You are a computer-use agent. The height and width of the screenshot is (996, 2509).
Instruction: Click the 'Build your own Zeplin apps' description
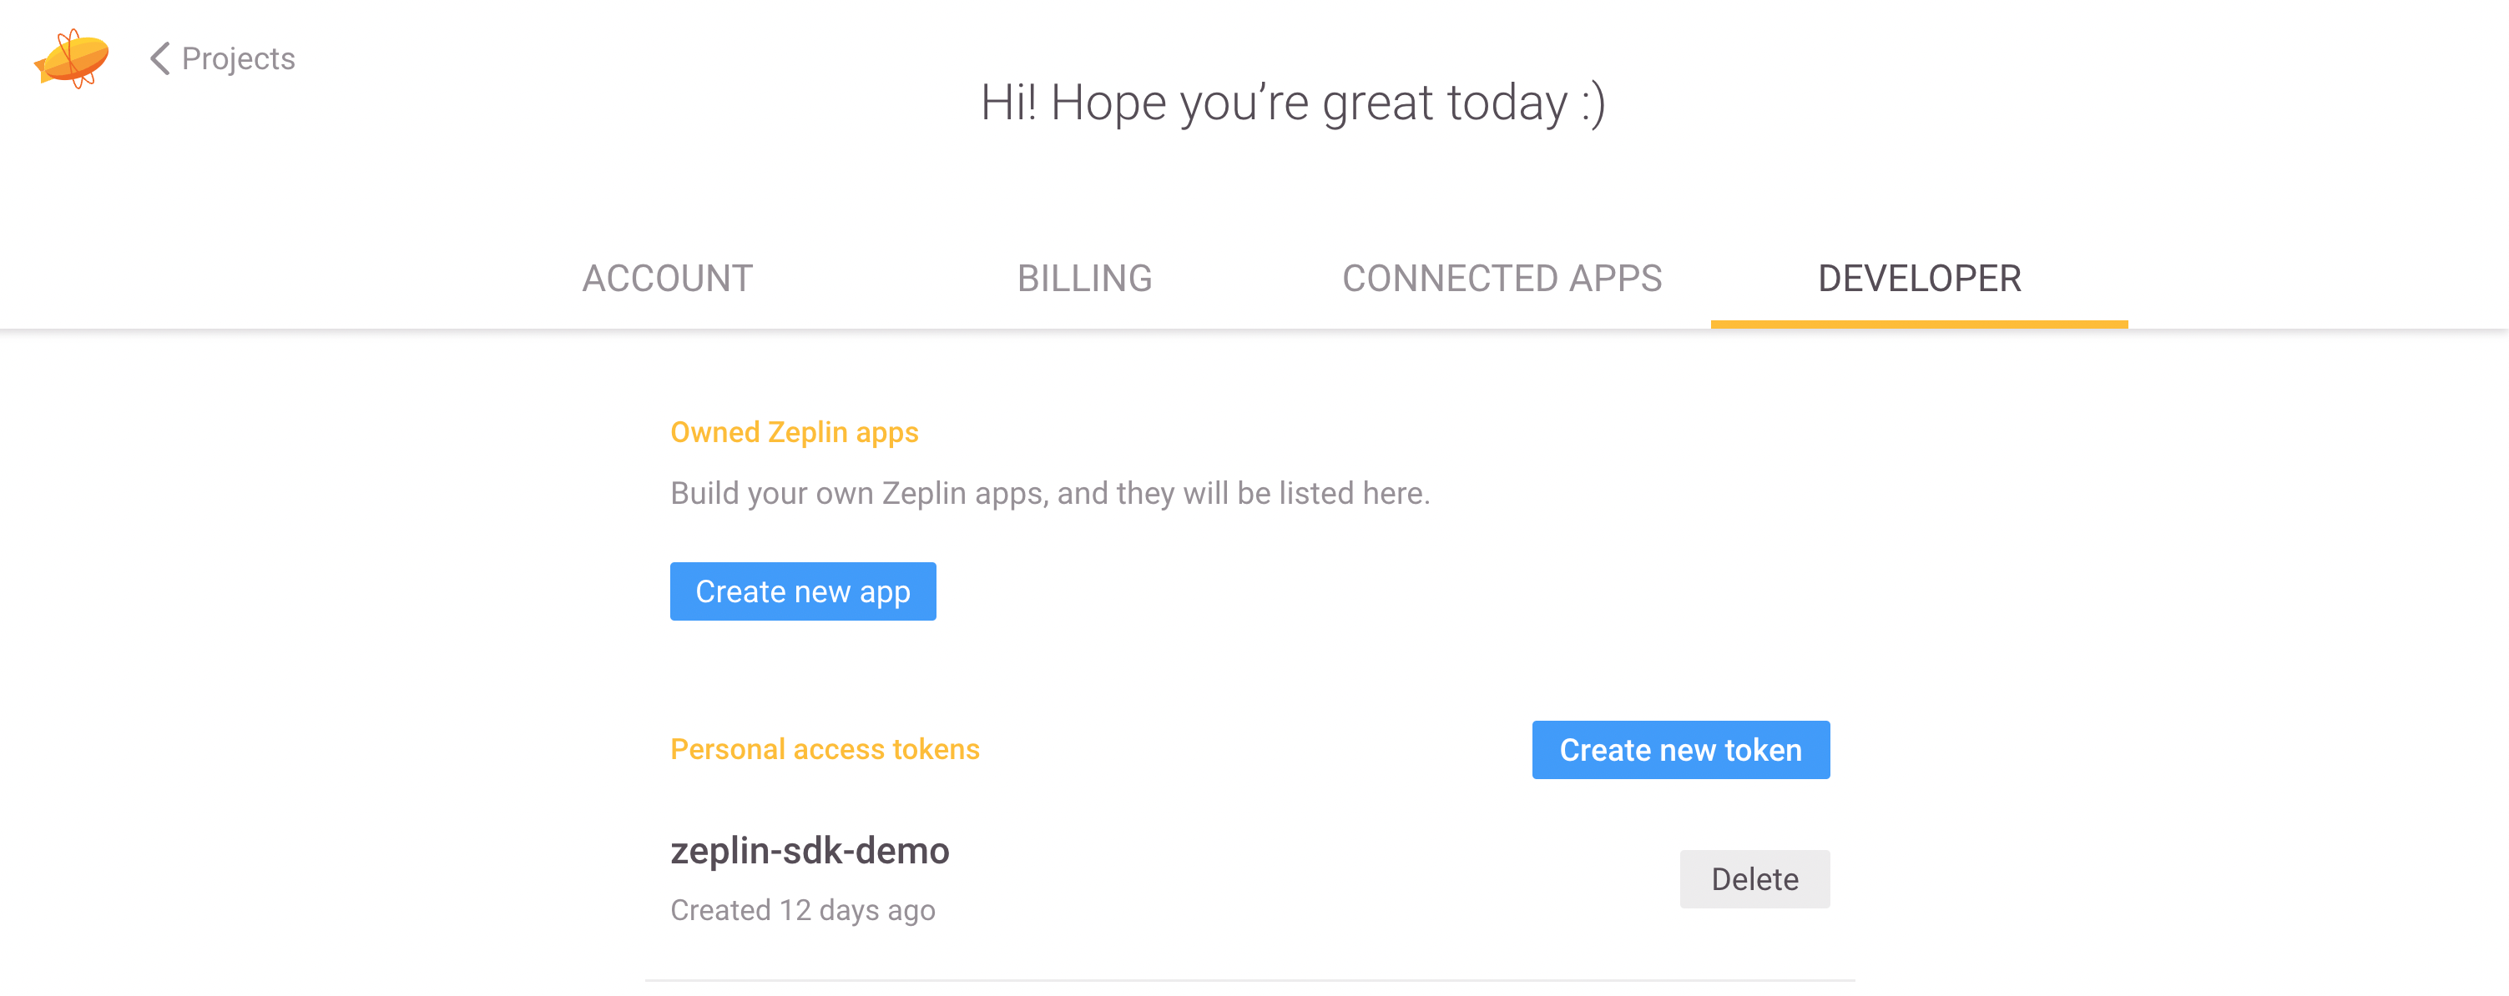click(x=1049, y=493)
